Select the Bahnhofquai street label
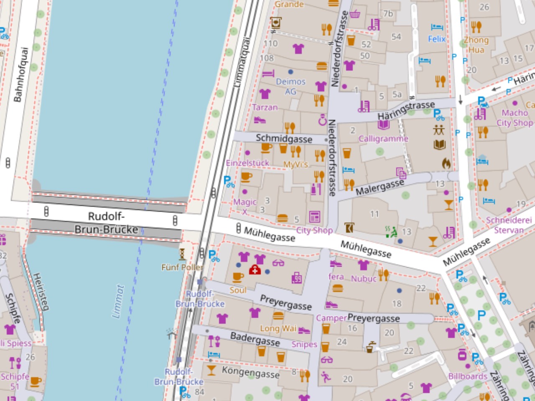 click(20, 75)
